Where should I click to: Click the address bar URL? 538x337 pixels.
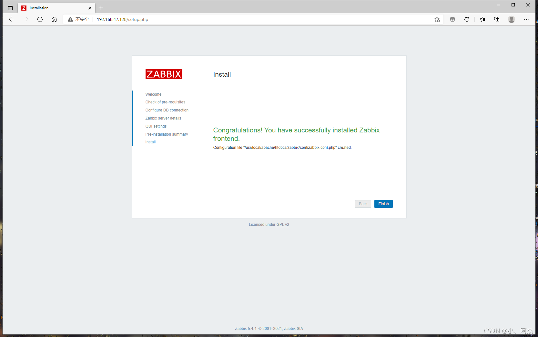click(x=123, y=19)
